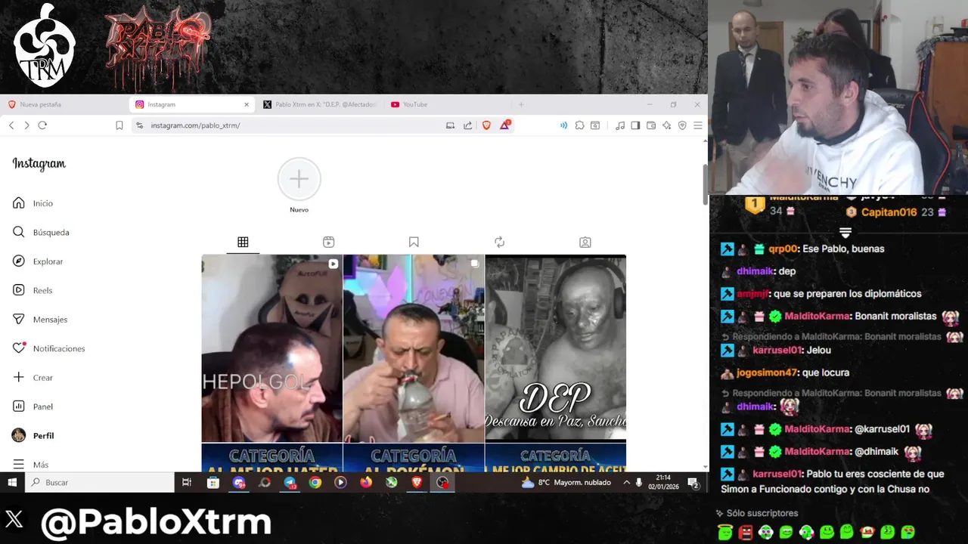Open Telegram on taskbar
The image size is (968, 544).
pyautogui.click(x=290, y=482)
